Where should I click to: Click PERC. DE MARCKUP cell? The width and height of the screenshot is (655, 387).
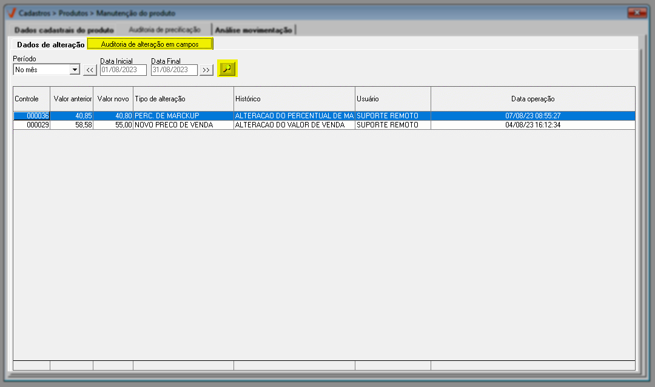pos(183,116)
